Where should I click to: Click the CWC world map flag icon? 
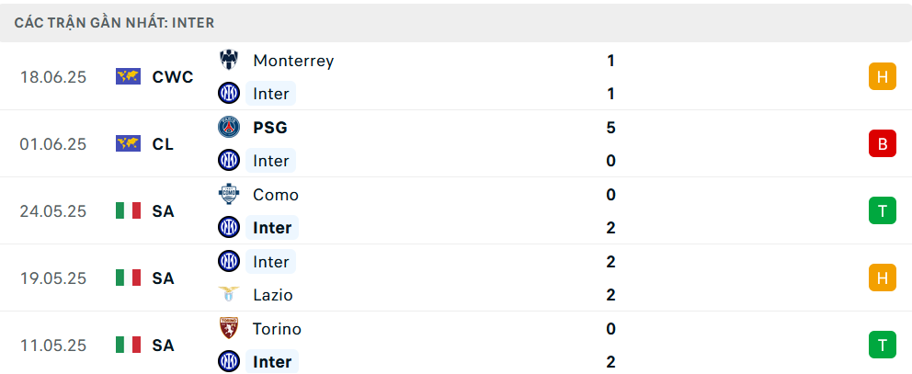(128, 77)
